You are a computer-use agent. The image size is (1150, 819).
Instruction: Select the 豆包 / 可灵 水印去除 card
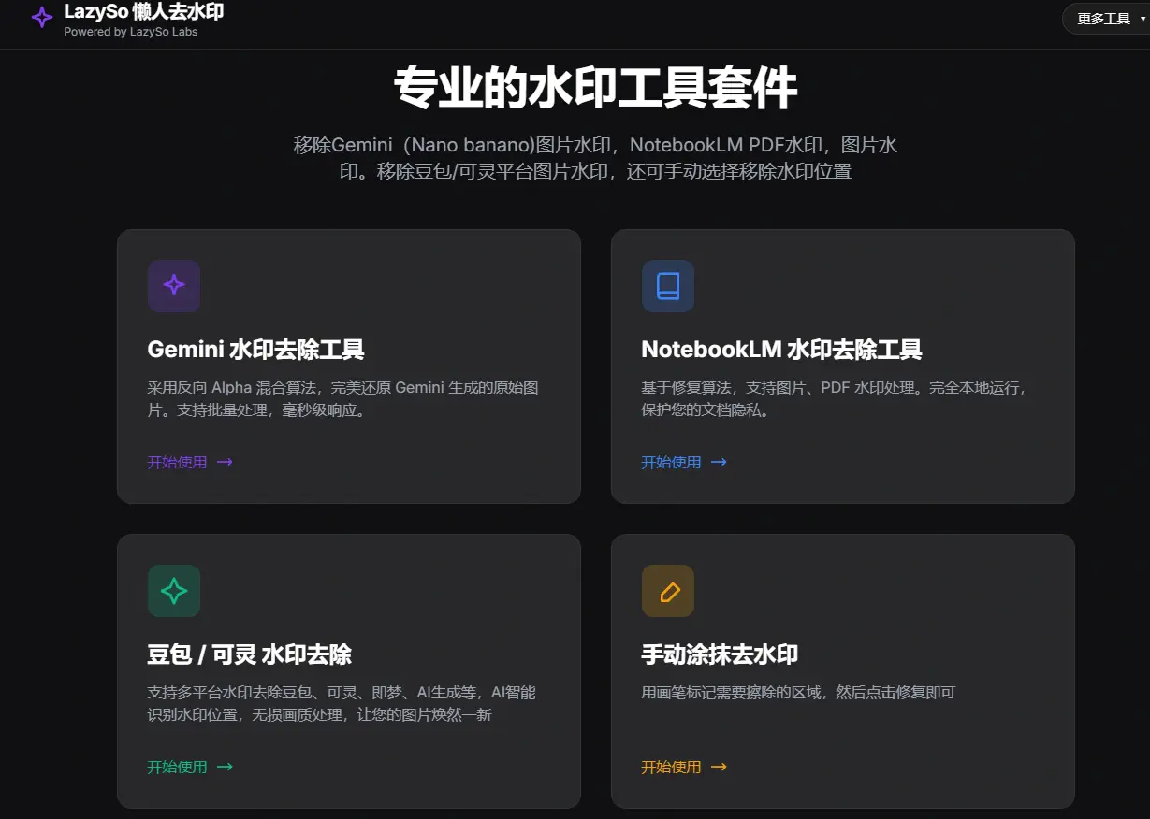point(348,671)
